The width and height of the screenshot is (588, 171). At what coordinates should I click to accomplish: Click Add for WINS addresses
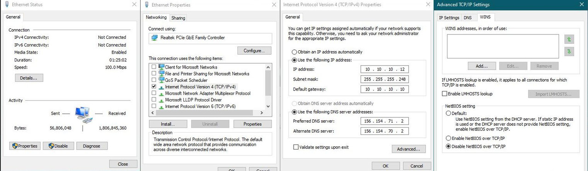tap(481, 66)
